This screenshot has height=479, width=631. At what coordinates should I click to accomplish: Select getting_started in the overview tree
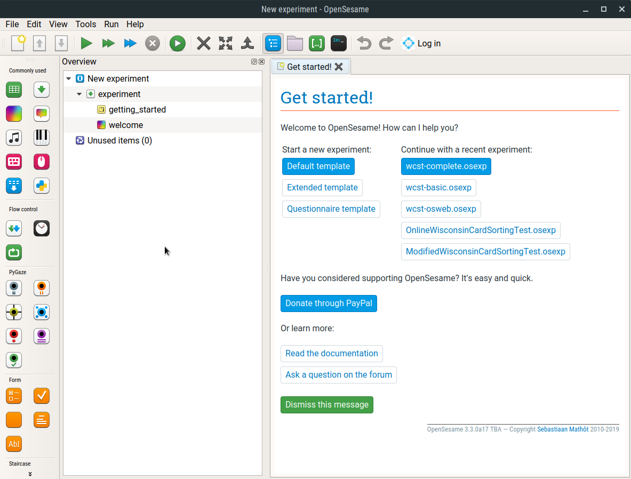[x=137, y=109]
